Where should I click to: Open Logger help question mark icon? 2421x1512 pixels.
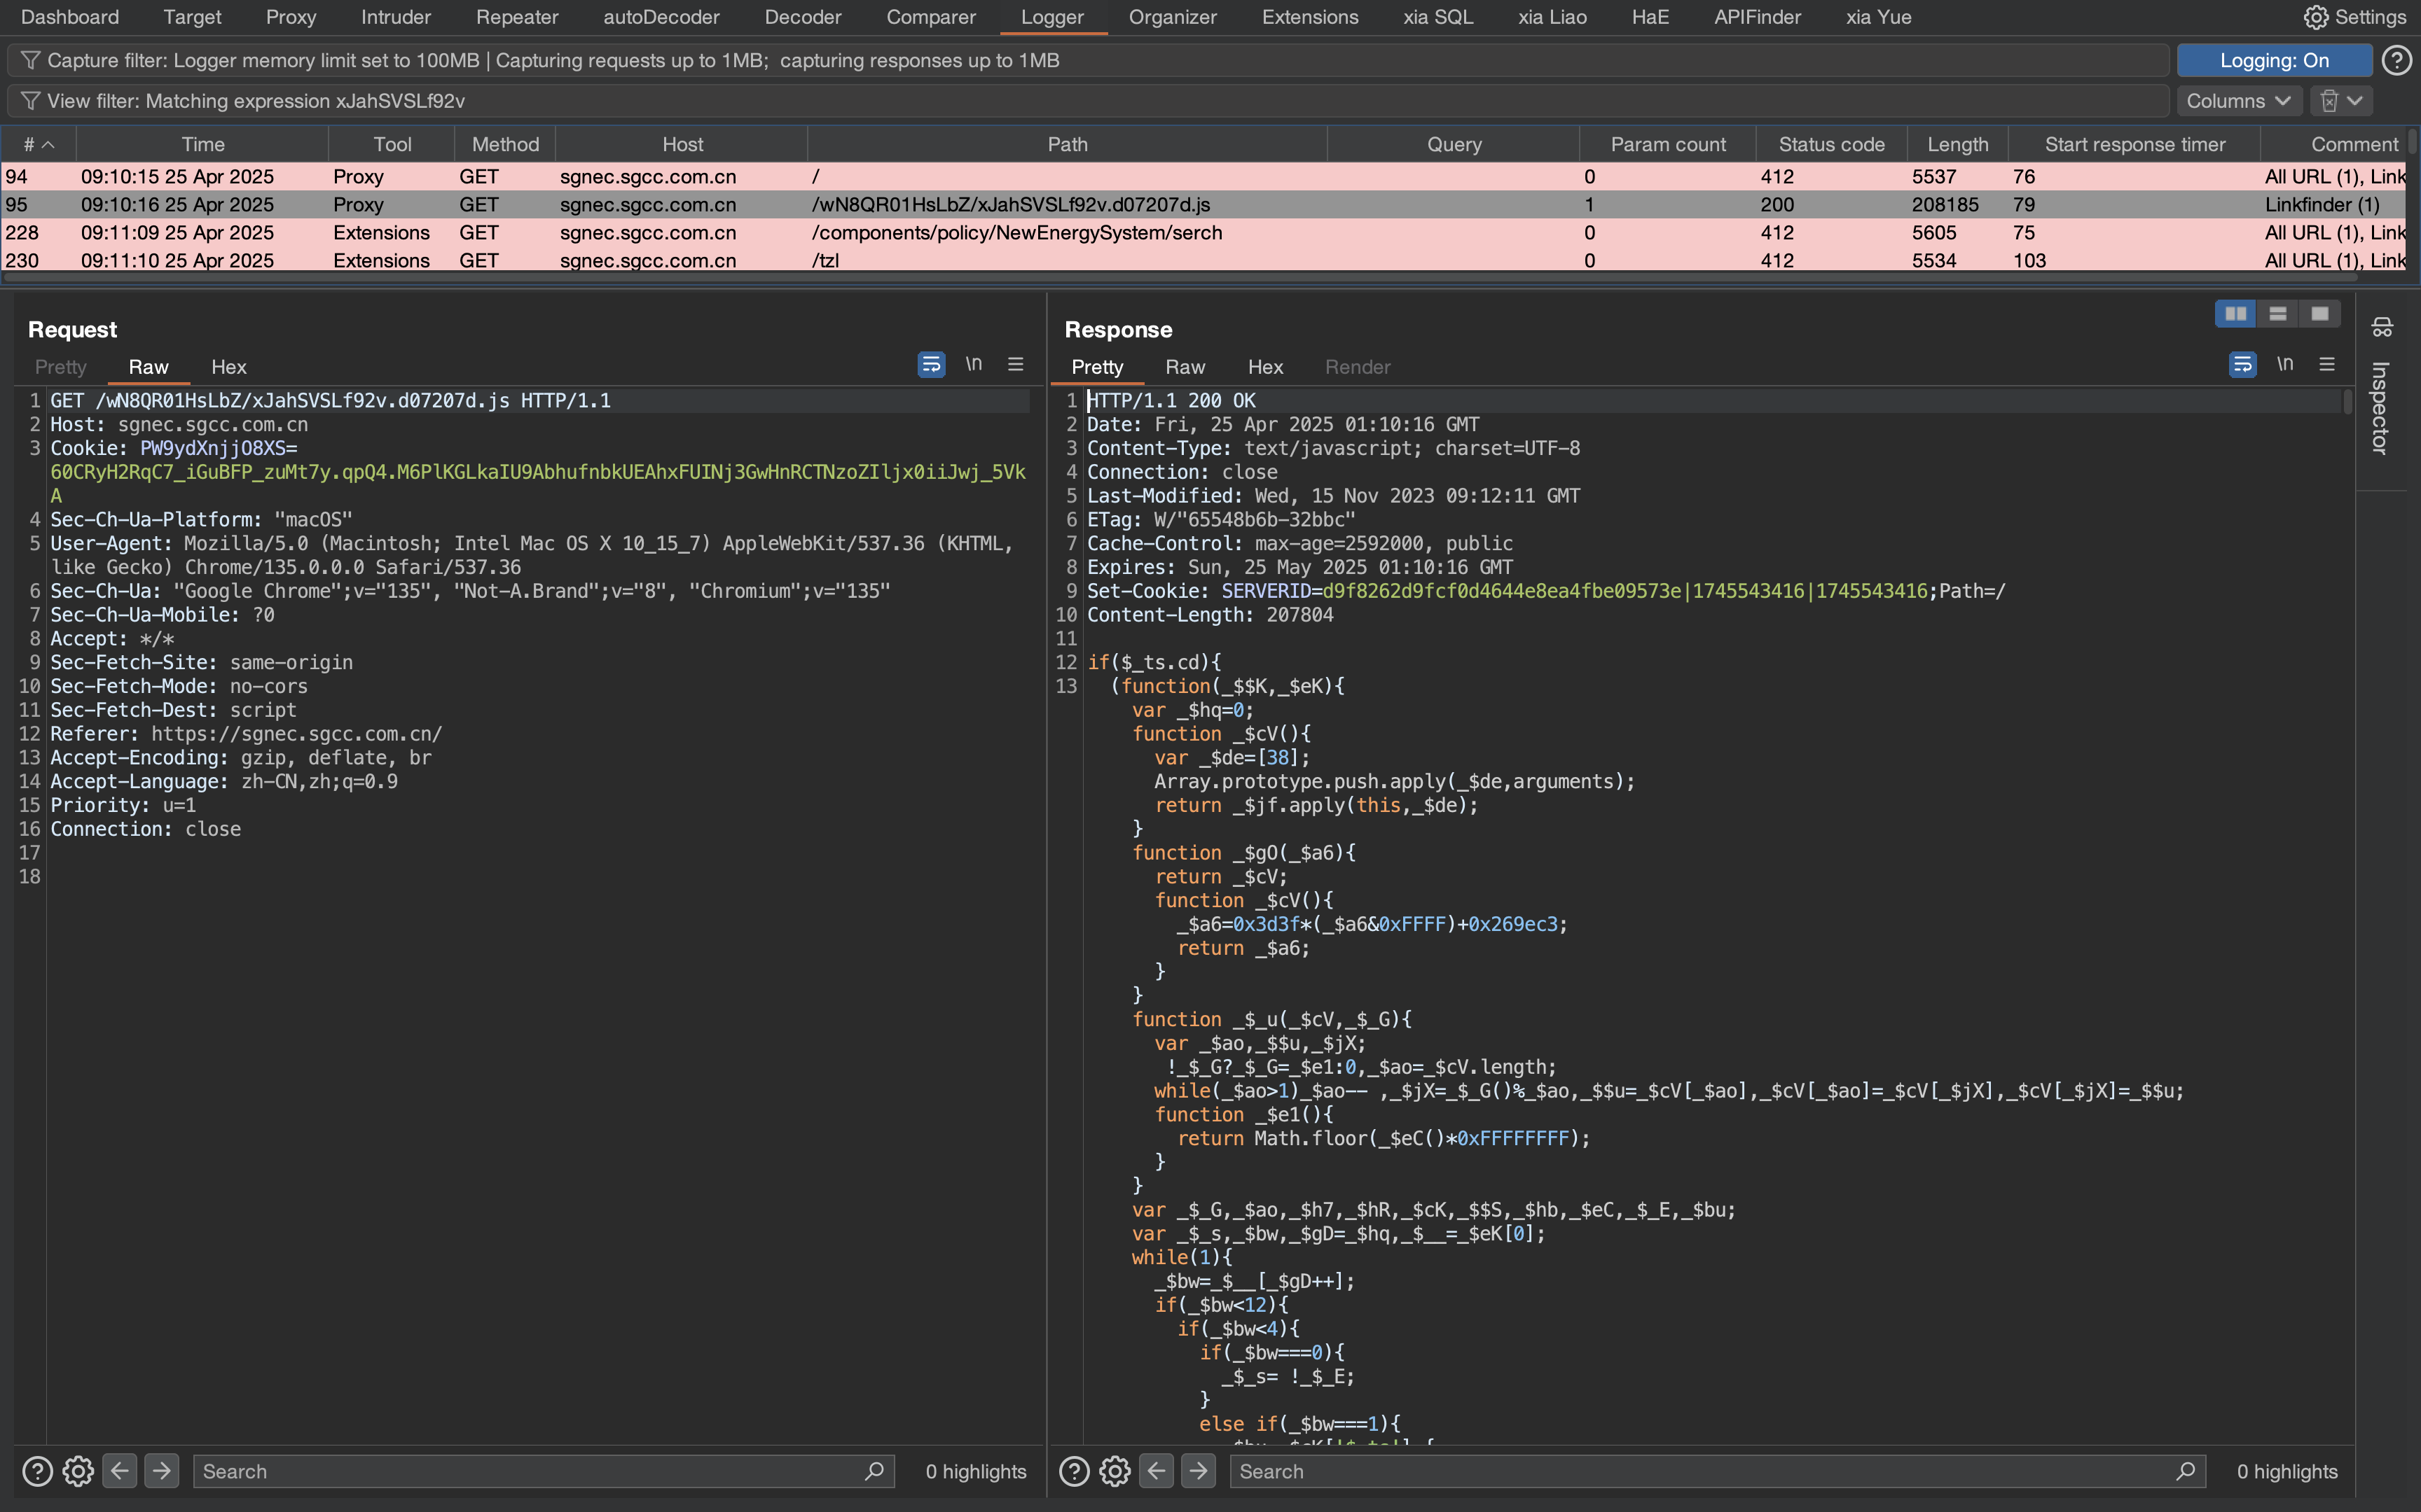point(2396,61)
